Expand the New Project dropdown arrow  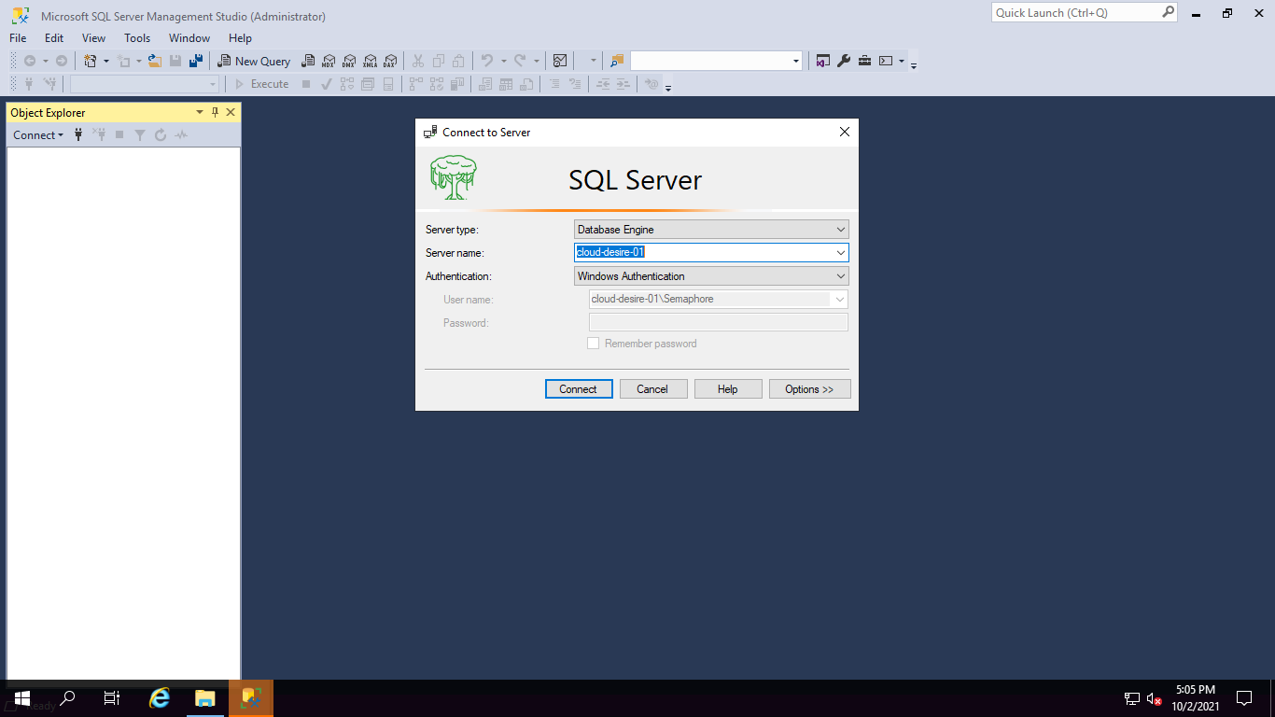pyautogui.click(x=106, y=61)
